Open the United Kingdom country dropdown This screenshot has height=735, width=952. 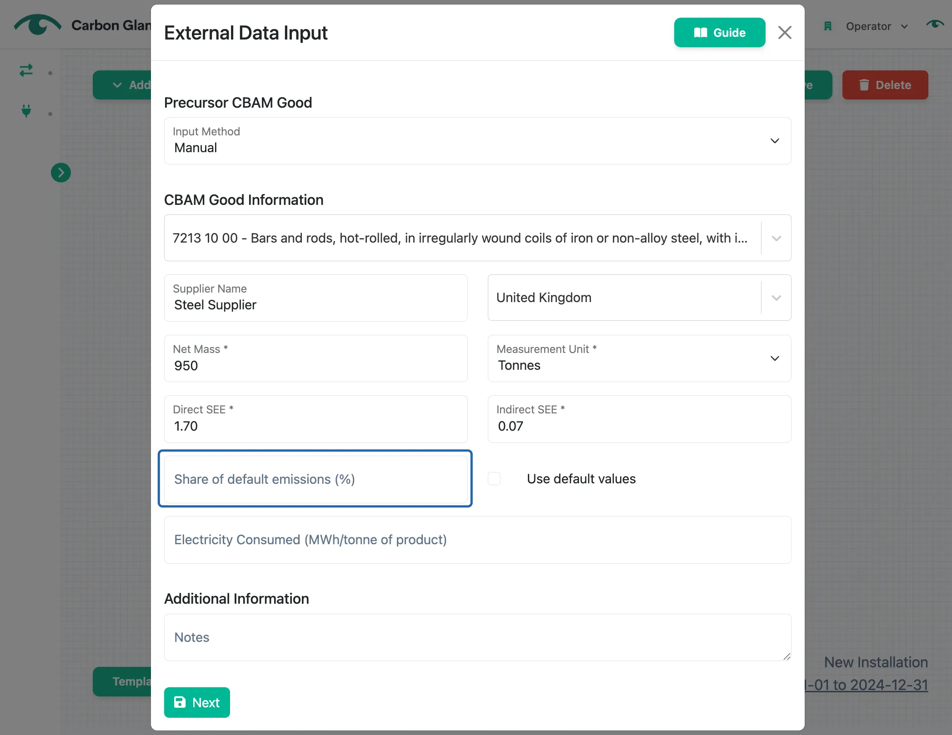click(639, 298)
